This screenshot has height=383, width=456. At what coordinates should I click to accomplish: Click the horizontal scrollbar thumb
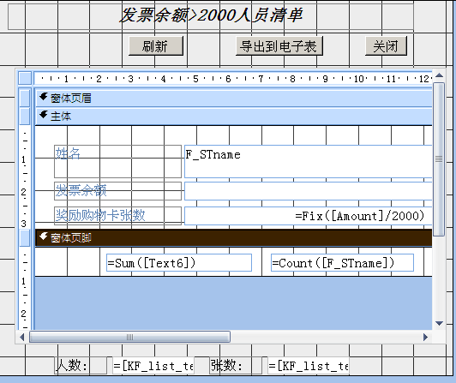click(x=129, y=338)
